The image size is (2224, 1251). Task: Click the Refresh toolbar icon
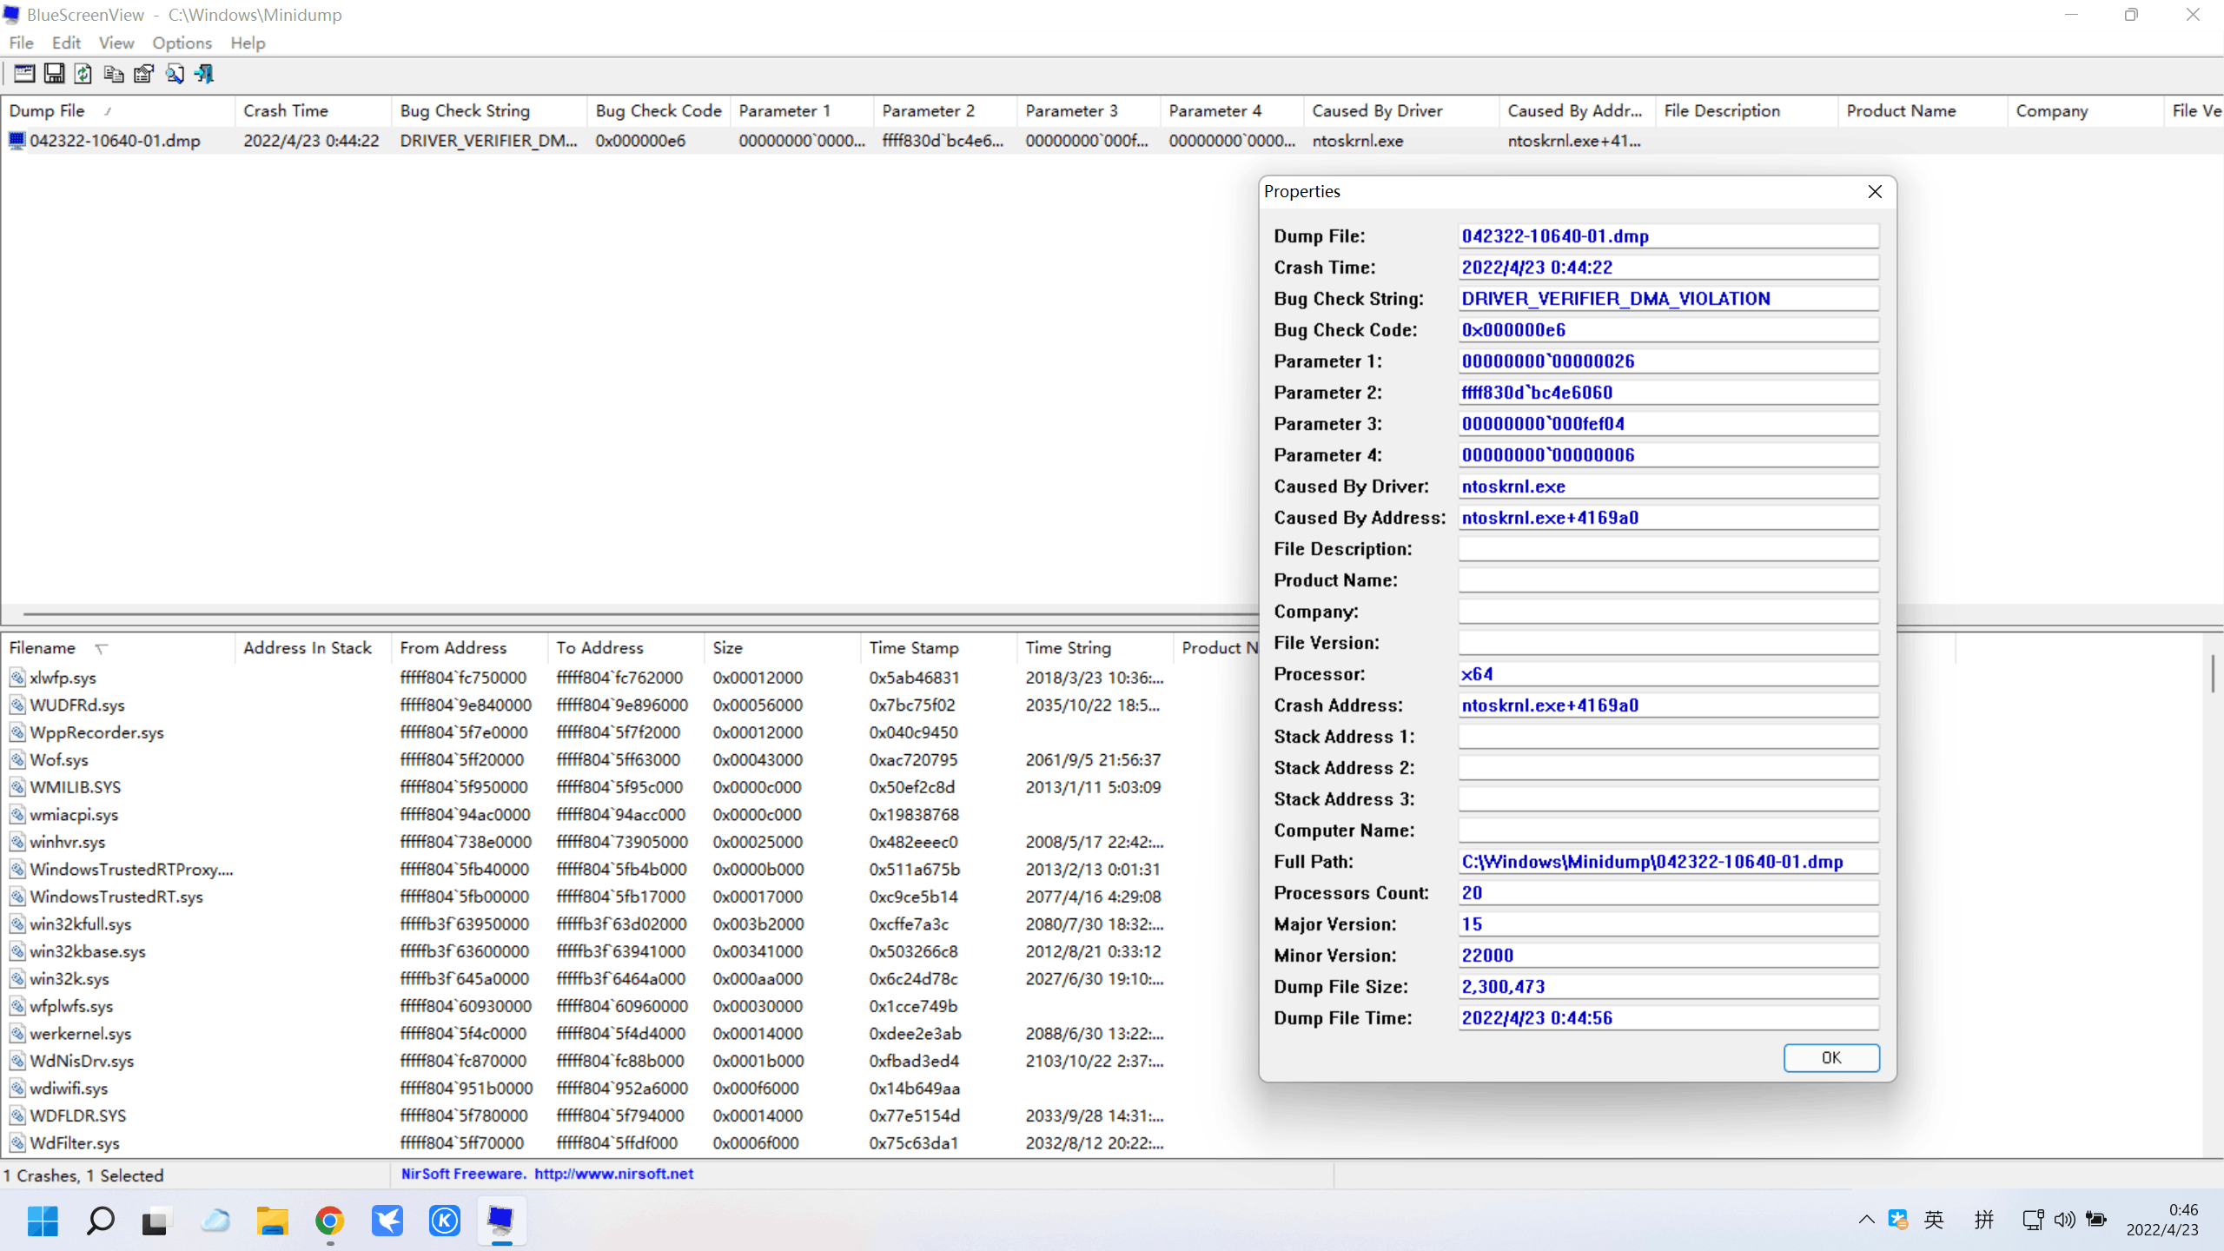click(83, 74)
